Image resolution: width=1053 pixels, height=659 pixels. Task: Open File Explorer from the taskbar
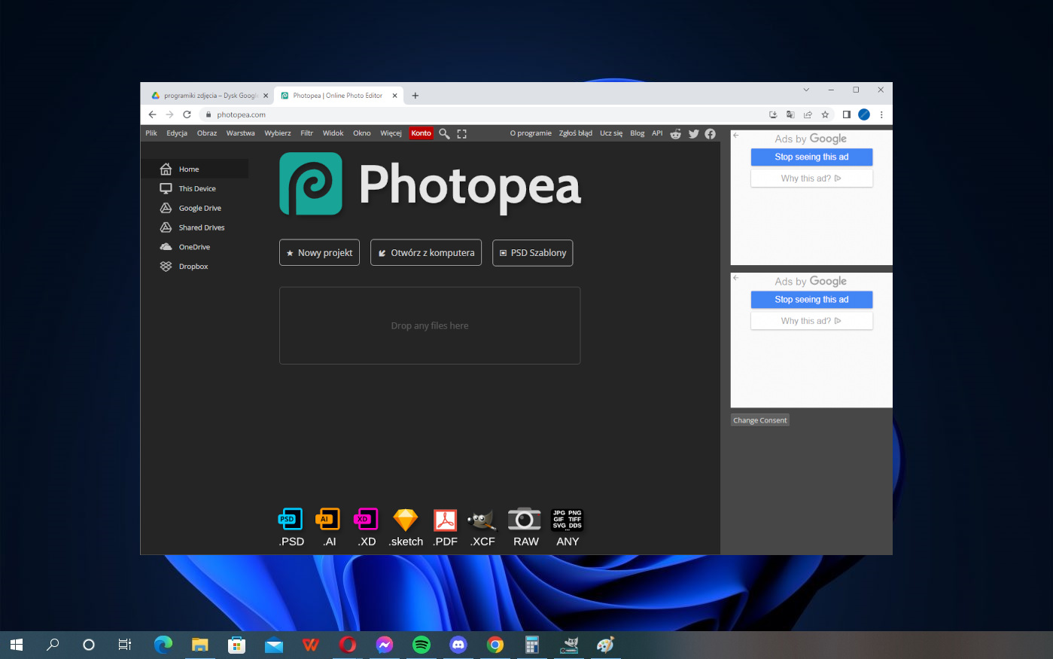(199, 645)
